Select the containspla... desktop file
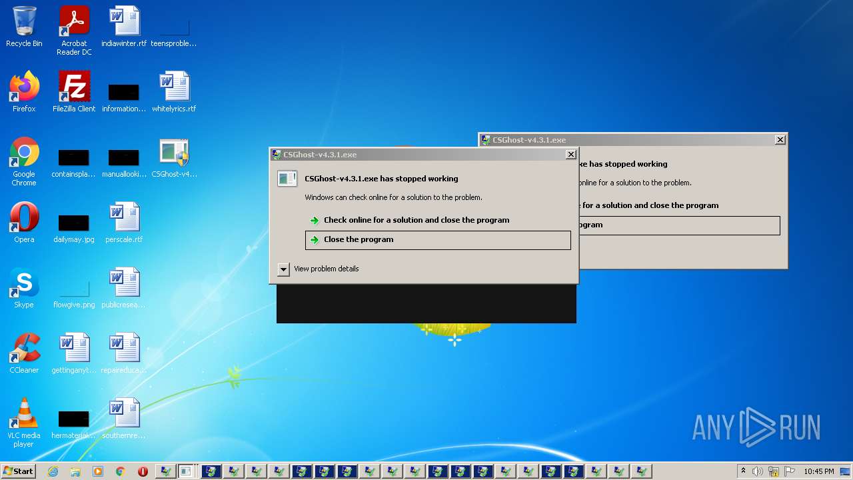853x480 pixels. click(x=74, y=163)
